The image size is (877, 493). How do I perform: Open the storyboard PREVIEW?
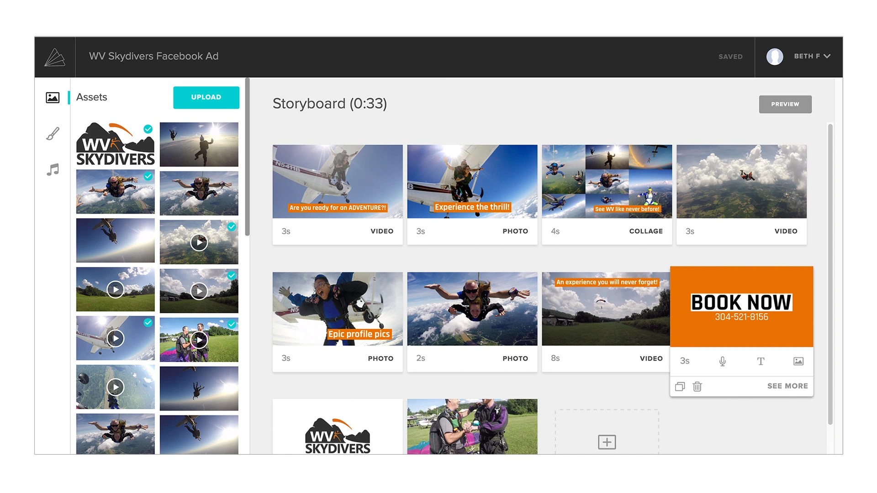785,104
